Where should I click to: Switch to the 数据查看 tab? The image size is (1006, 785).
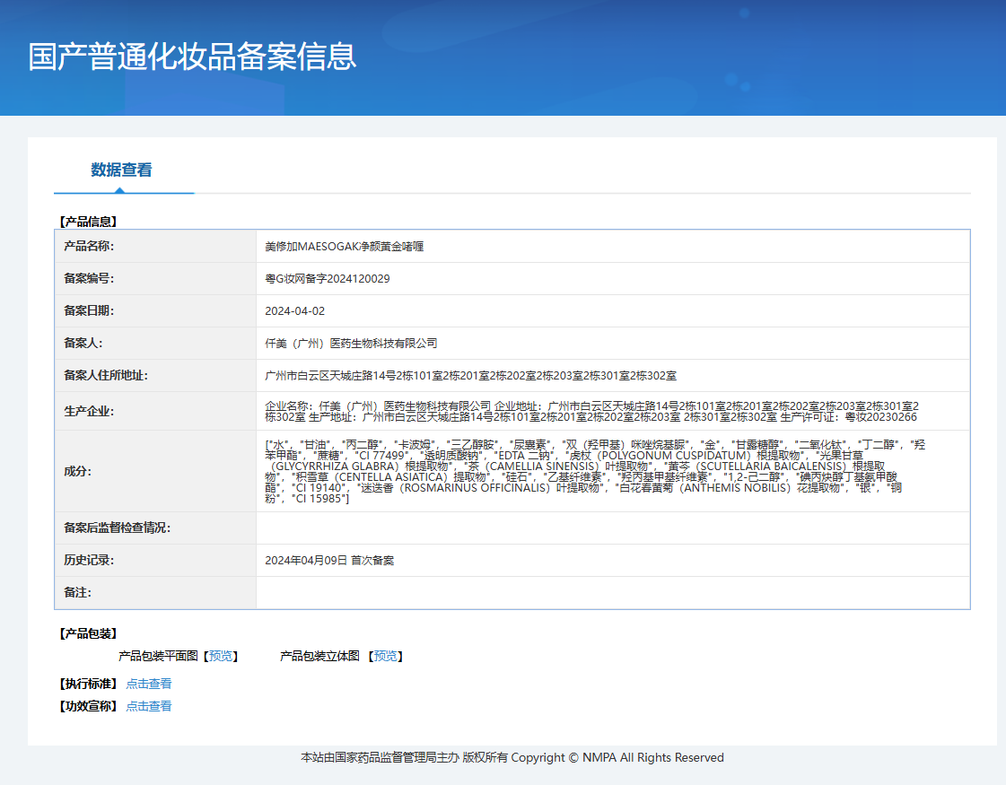(x=121, y=170)
